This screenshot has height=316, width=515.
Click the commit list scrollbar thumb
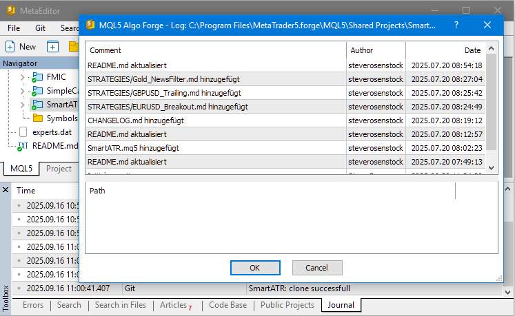tap(492, 102)
